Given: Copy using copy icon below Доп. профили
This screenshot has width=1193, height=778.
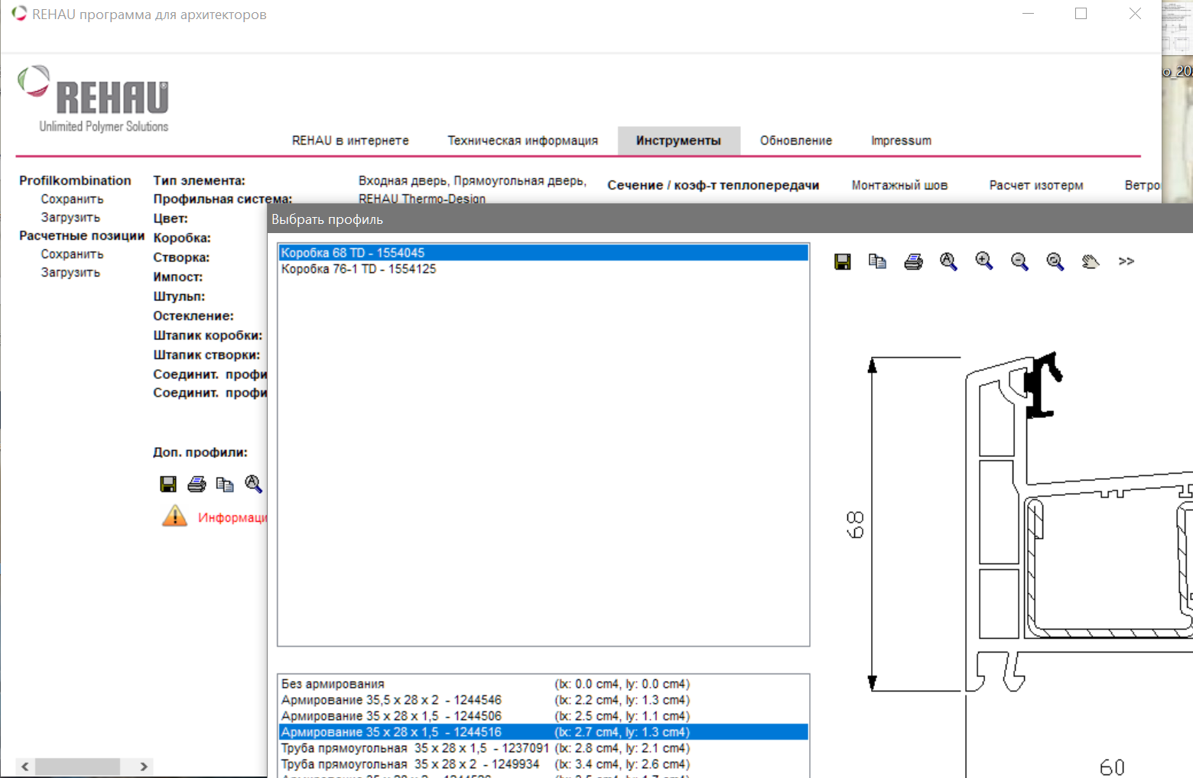Looking at the screenshot, I should point(225,484).
